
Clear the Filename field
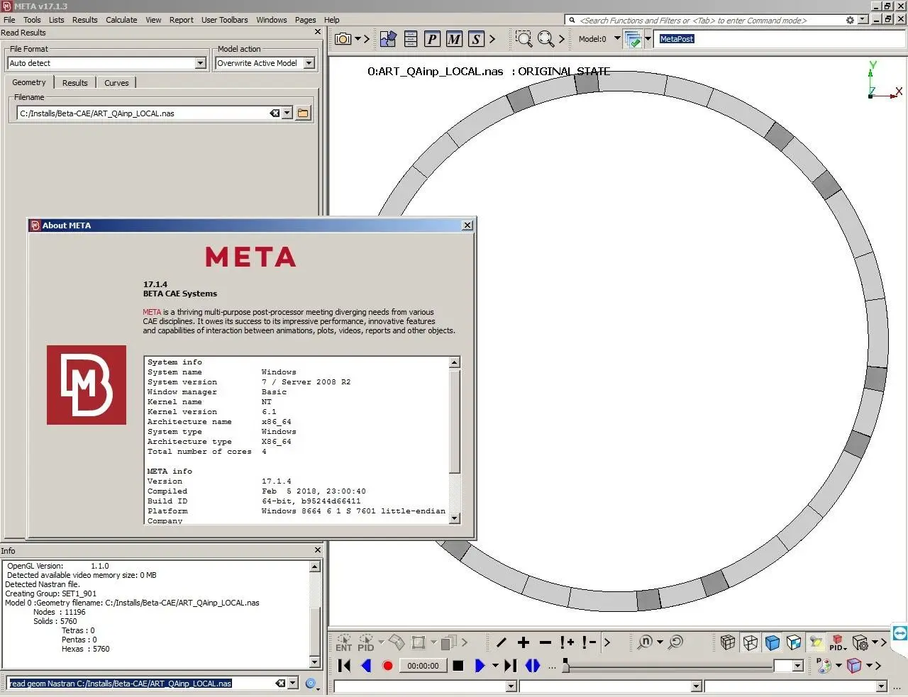pos(275,113)
